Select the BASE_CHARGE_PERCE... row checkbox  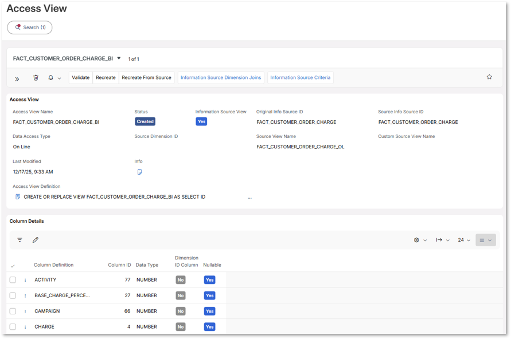(x=13, y=295)
